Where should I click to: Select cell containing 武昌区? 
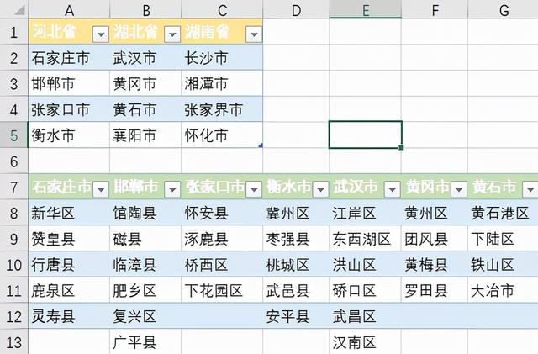tap(365, 316)
